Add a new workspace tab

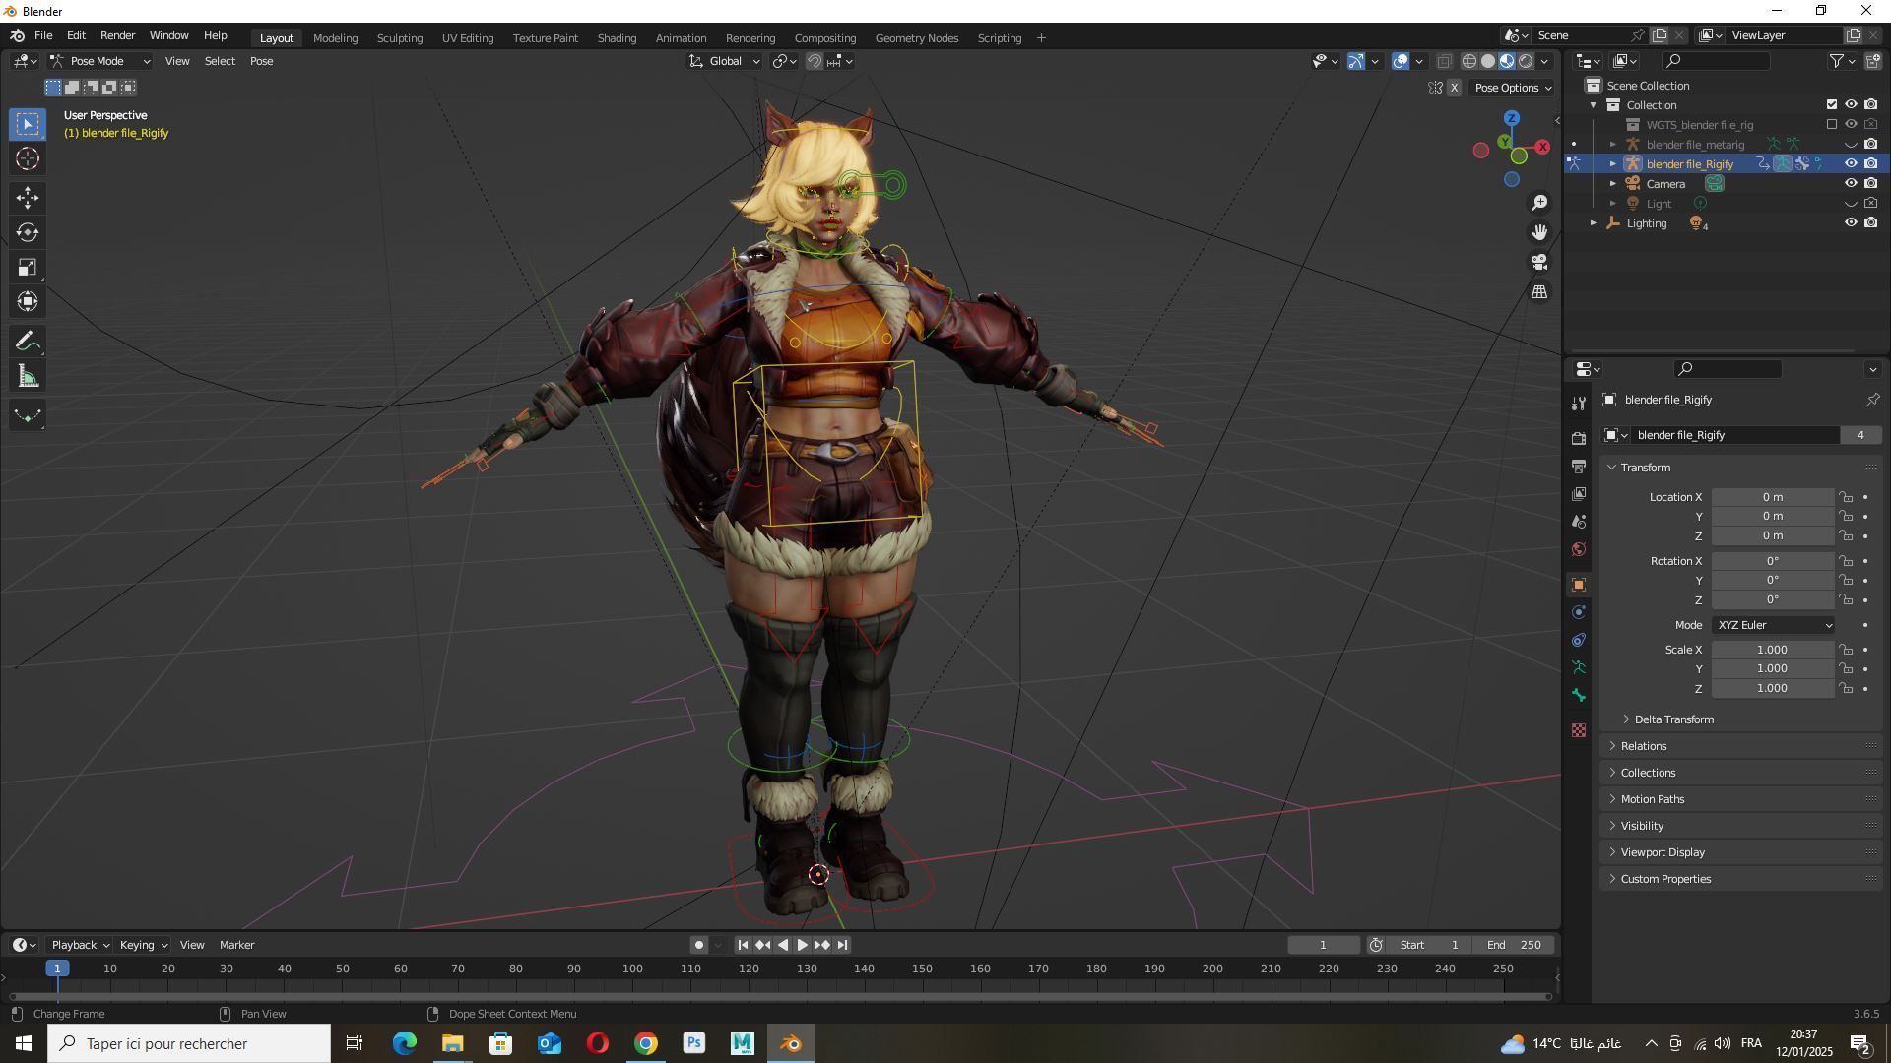click(x=1041, y=38)
